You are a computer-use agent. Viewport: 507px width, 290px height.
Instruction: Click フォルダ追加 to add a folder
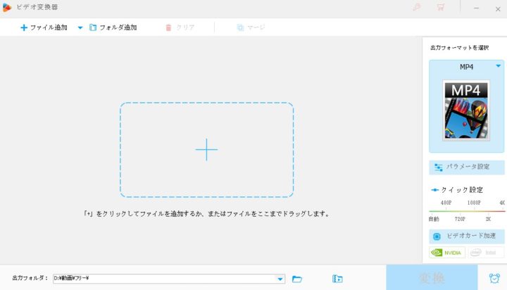coord(113,27)
